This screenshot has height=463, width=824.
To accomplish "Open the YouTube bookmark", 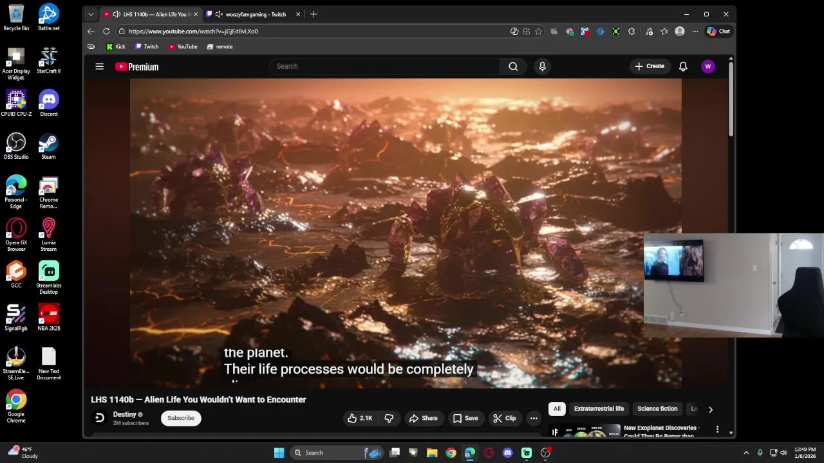I will [x=183, y=46].
